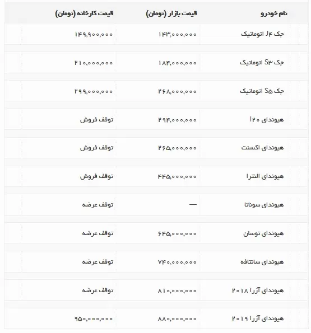Click the هیوندای آزرا 2019 car name

pos(258,318)
